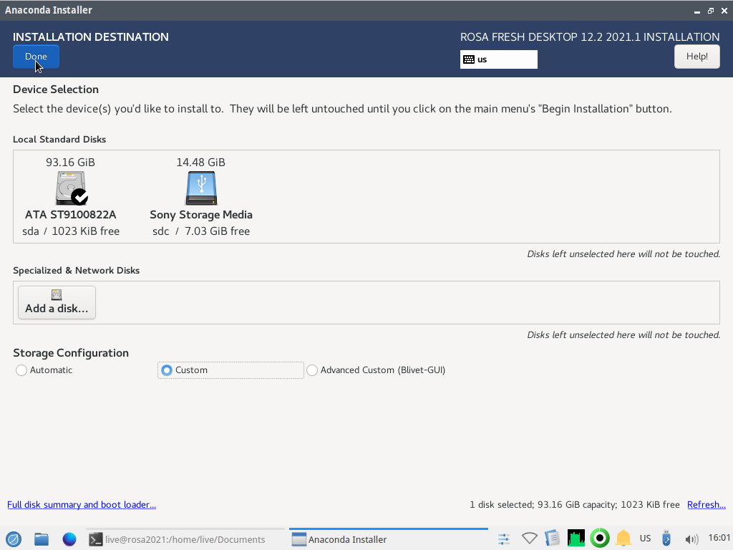Open the US keyboard layout selector
Image resolution: width=733 pixels, height=550 pixels.
tap(498, 59)
